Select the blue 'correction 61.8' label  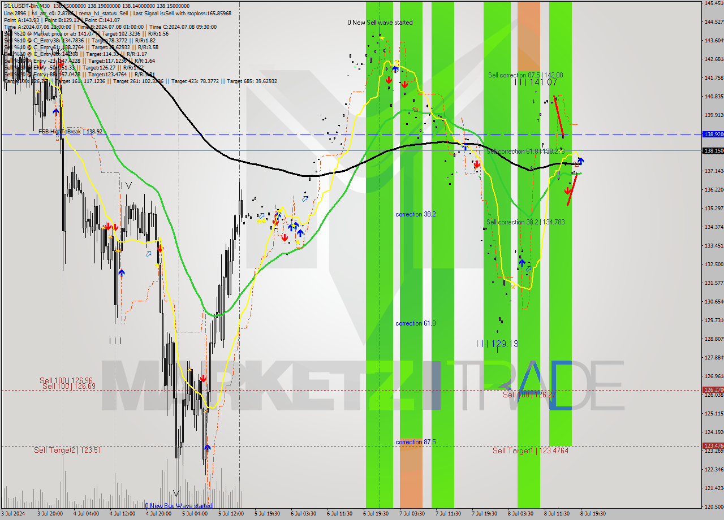click(416, 323)
